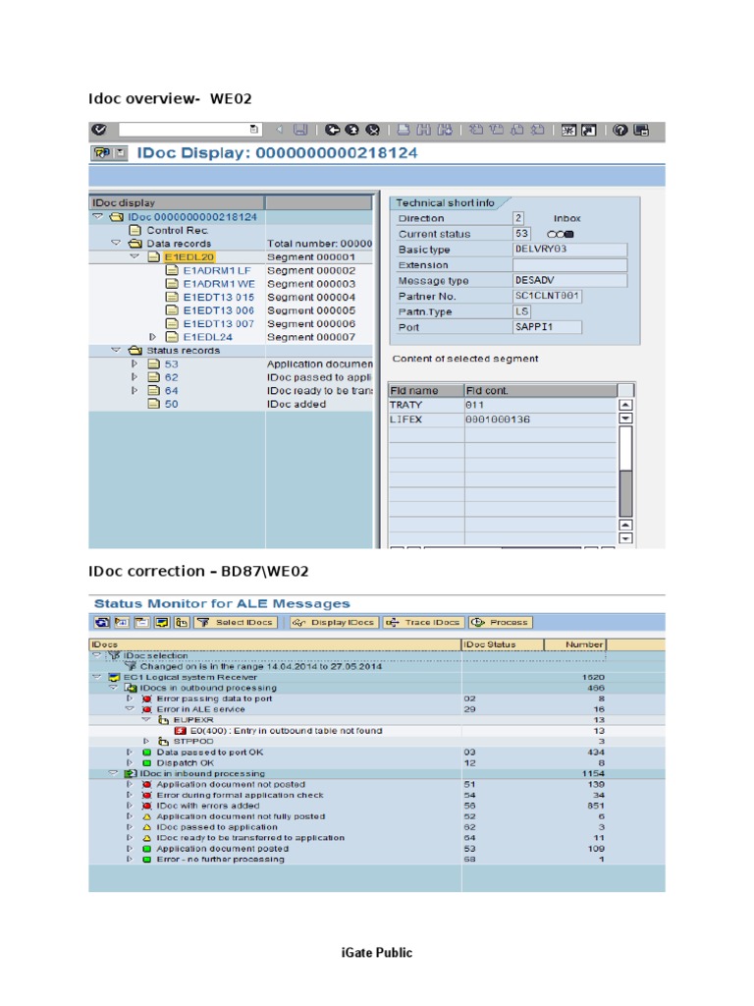This screenshot has height=1006, width=754.
Task: Click the IDoc Status column header
Action: 503,644
